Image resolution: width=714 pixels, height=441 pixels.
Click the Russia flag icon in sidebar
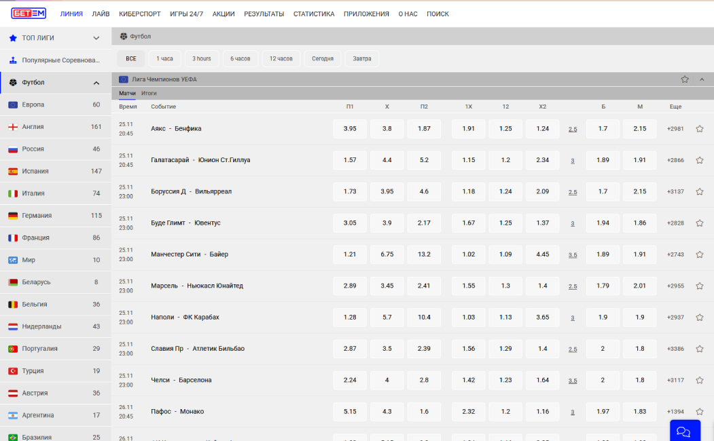13,149
